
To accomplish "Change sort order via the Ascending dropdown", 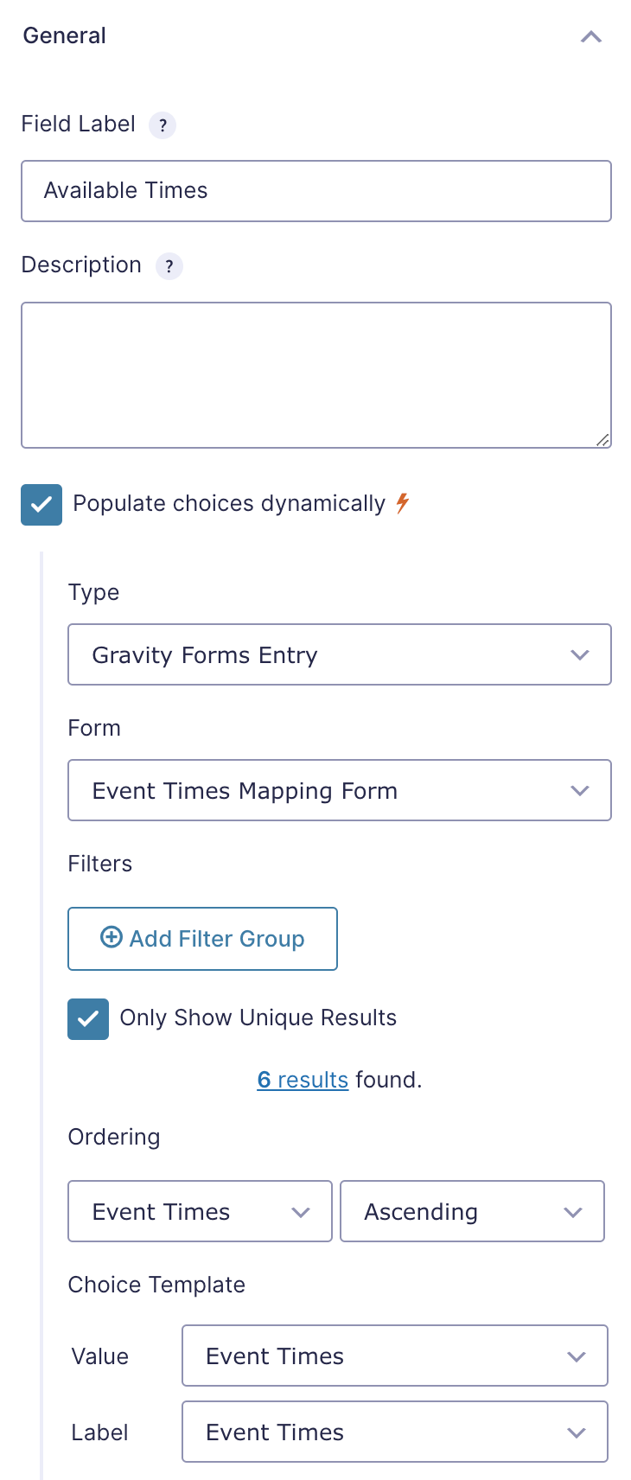I will click(472, 1211).
